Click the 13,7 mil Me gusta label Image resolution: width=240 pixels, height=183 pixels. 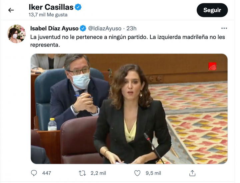pos(48,15)
